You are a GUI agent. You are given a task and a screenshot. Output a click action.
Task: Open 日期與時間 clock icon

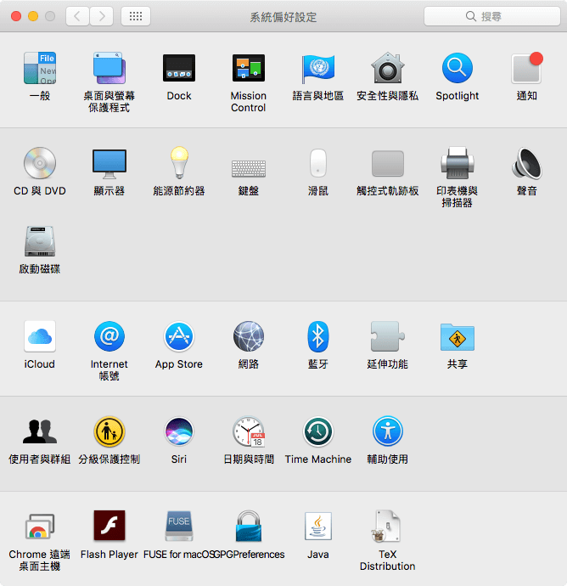click(x=249, y=431)
